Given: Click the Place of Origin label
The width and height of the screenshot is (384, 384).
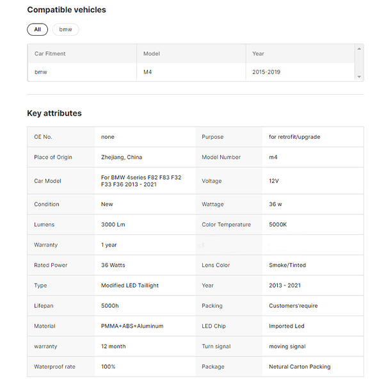Looking at the screenshot, I should [x=53, y=157].
